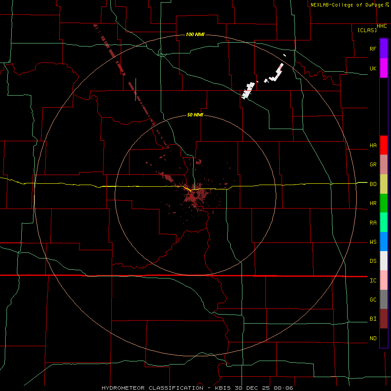Image resolution: width=391 pixels, height=391 pixels.
Task: Click the BD yellow legend swatch
Action: tap(384, 184)
